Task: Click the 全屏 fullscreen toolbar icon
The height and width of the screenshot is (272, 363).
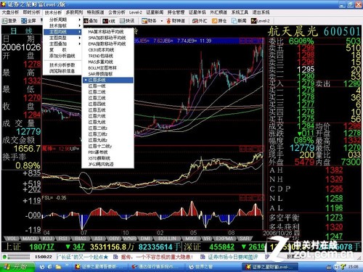Action: tap(29, 21)
